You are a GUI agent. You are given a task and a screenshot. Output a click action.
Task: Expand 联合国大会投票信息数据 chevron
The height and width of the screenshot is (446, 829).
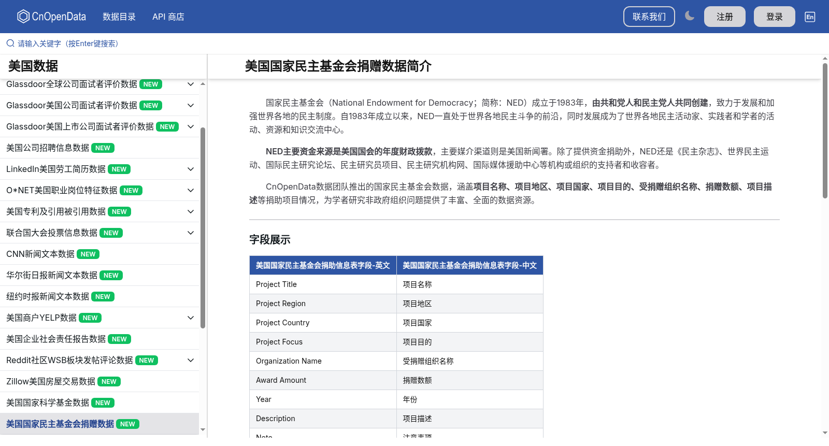click(191, 233)
